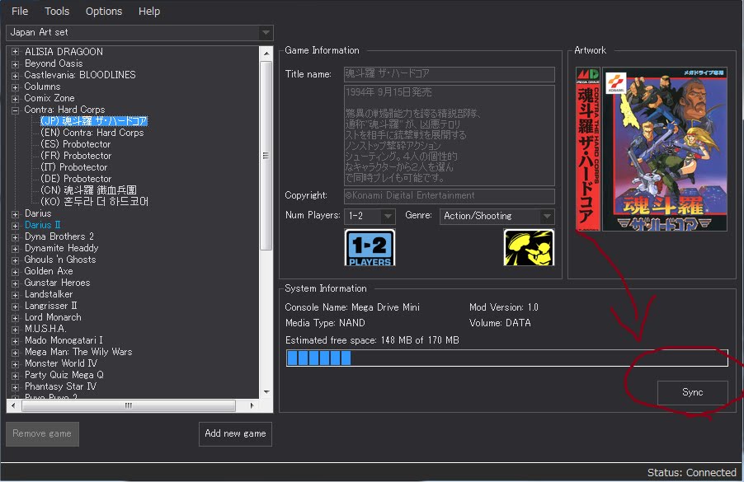The image size is (744, 482).
Task: Expand the Gunstar Heroes node
Action: (15, 283)
